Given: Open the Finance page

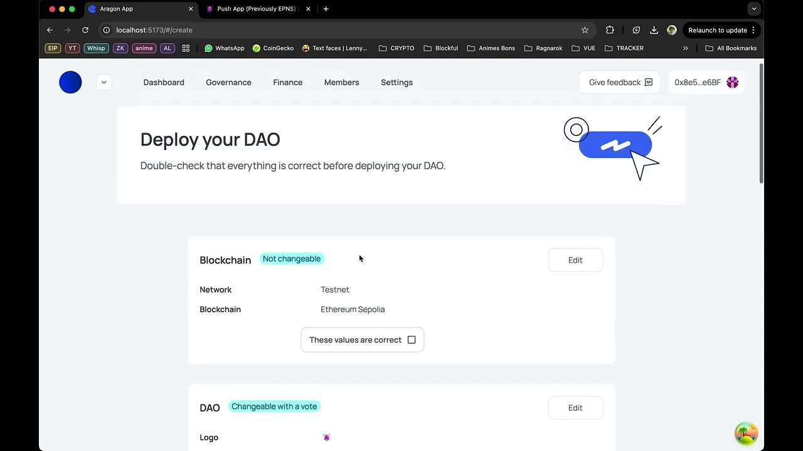Looking at the screenshot, I should [x=288, y=82].
